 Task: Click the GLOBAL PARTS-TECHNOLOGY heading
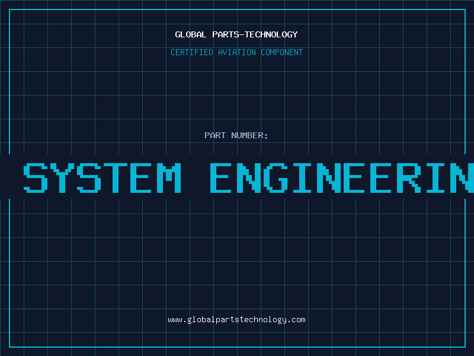pos(236,34)
